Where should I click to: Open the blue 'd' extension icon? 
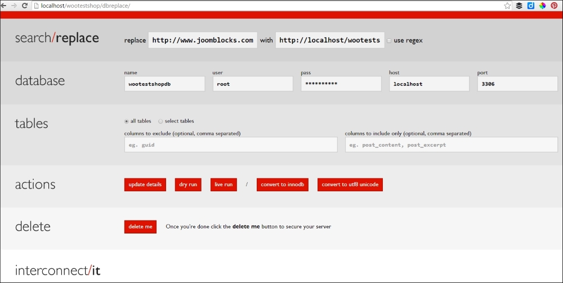click(530, 6)
